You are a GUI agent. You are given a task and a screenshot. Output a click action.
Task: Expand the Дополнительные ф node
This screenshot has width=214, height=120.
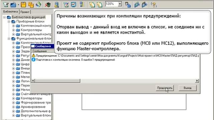13,111
